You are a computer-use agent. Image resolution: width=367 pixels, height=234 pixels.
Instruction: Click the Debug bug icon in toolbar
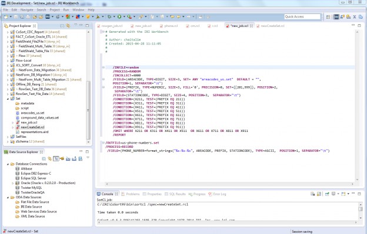(x=109, y=16)
